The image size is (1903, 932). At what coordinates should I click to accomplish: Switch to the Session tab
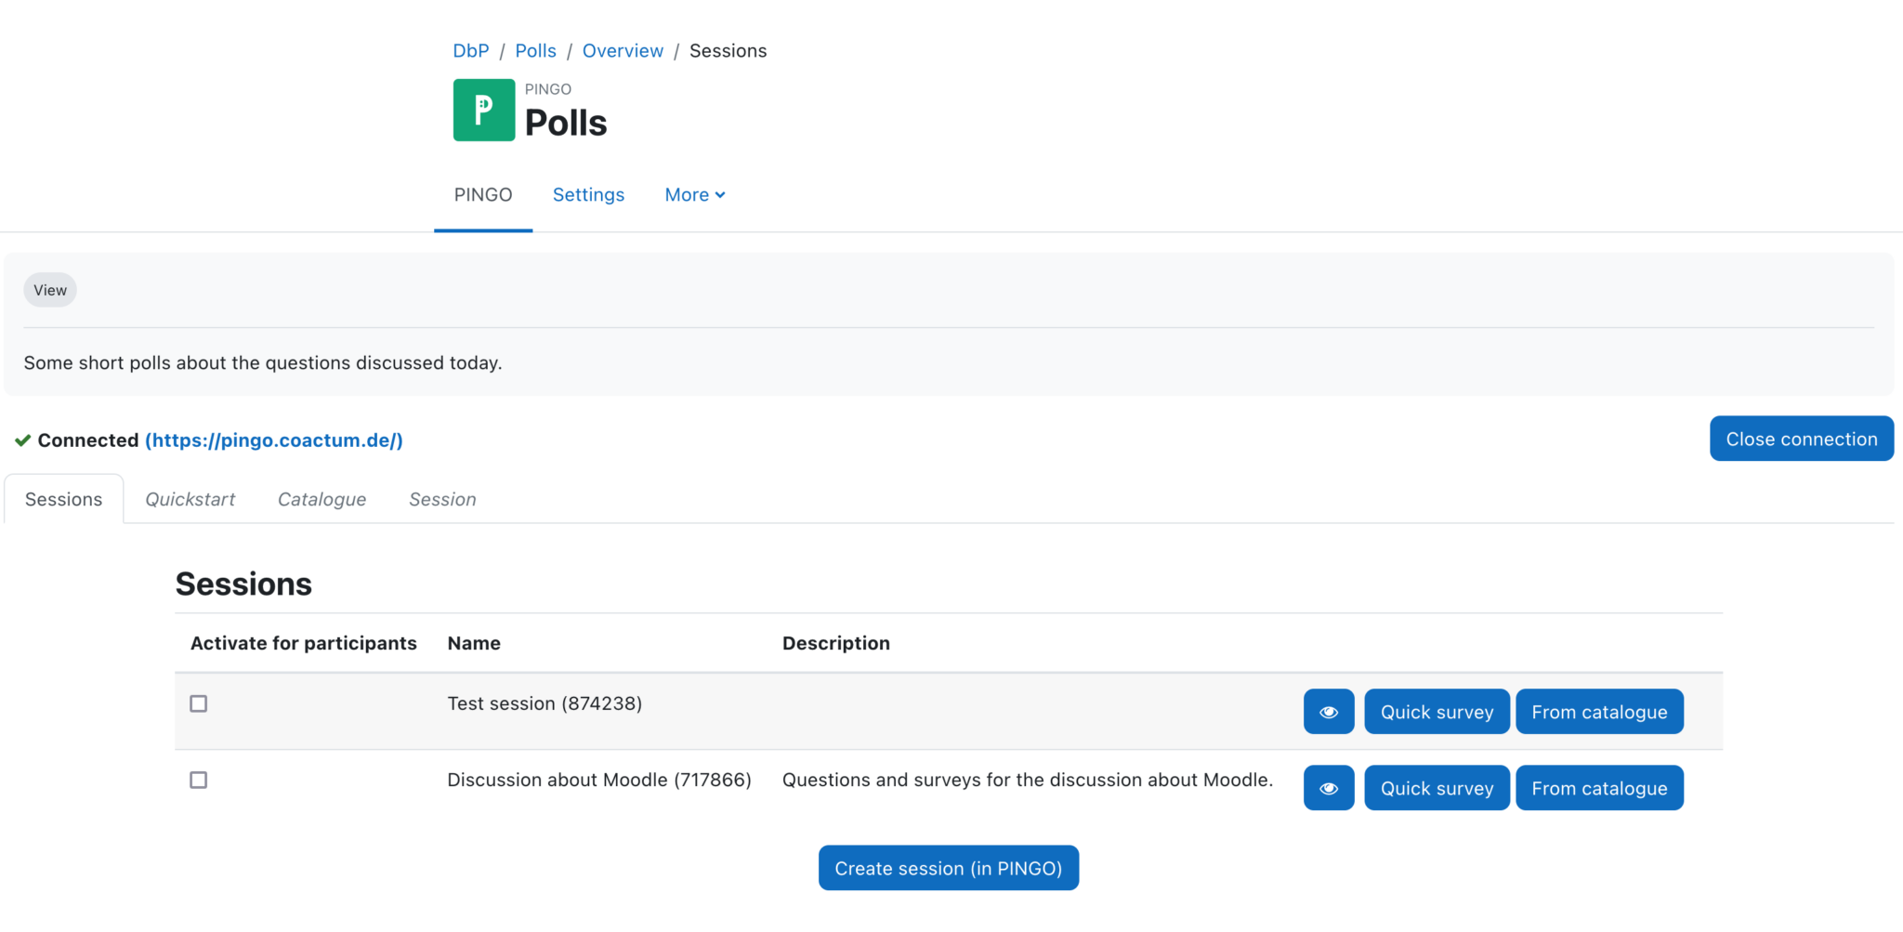pos(442,499)
